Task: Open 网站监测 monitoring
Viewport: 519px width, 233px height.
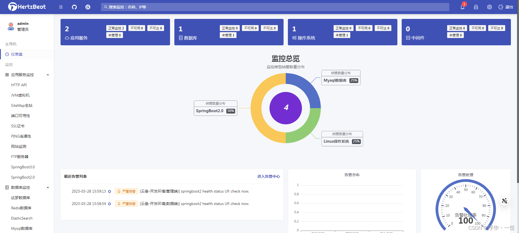Action: 19,146
